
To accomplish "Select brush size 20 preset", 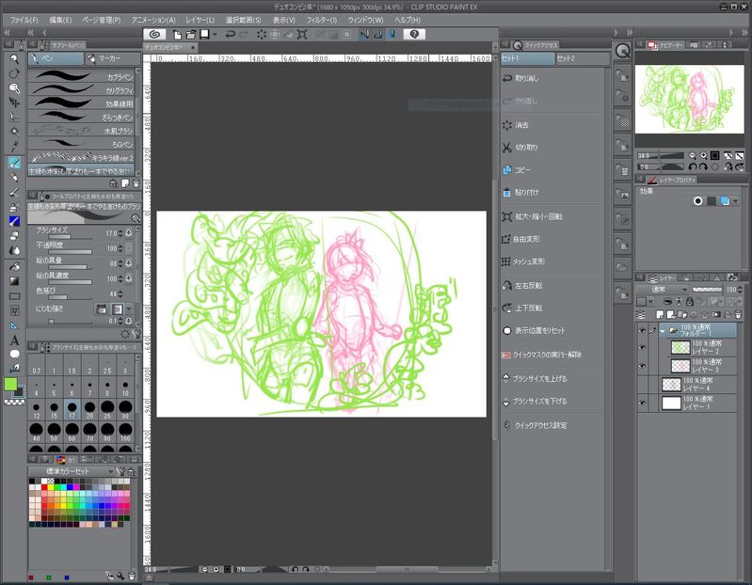I will (x=89, y=410).
